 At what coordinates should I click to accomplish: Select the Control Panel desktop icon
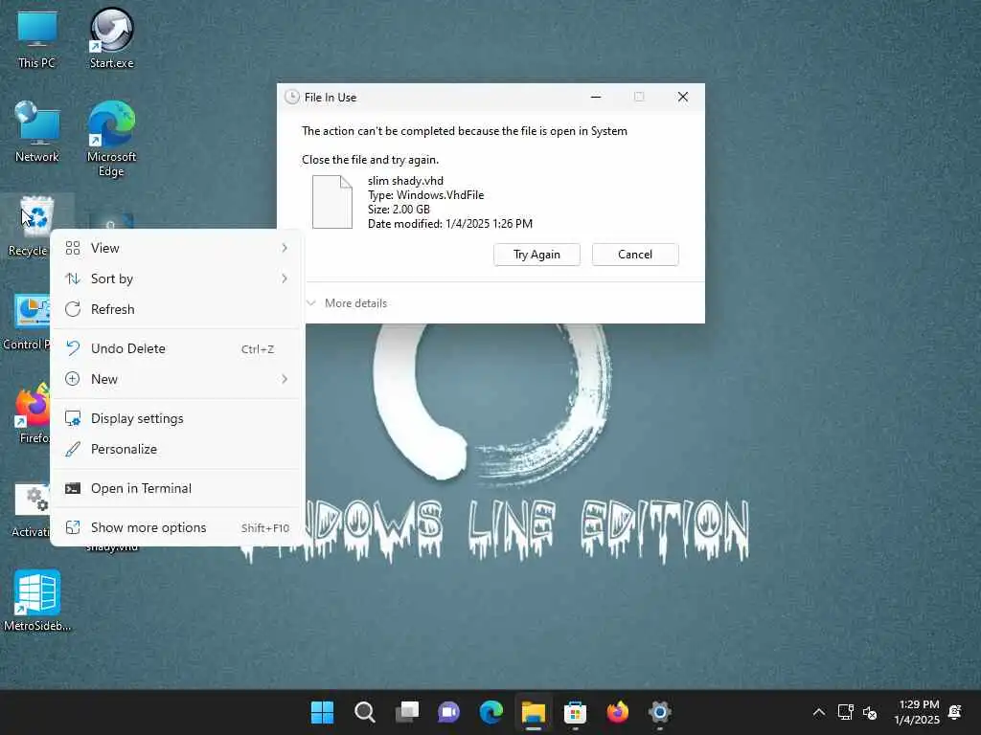[x=26, y=323]
